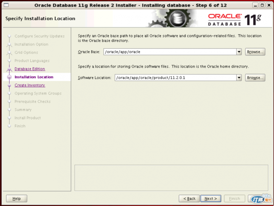
Task: Click Browse next to Oracle Base
Action: click(x=255, y=52)
